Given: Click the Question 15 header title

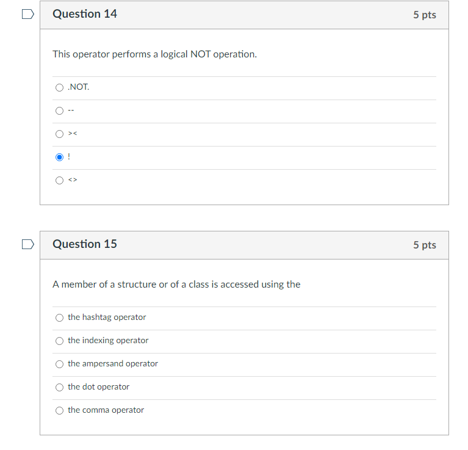Looking at the screenshot, I should click(x=85, y=244).
